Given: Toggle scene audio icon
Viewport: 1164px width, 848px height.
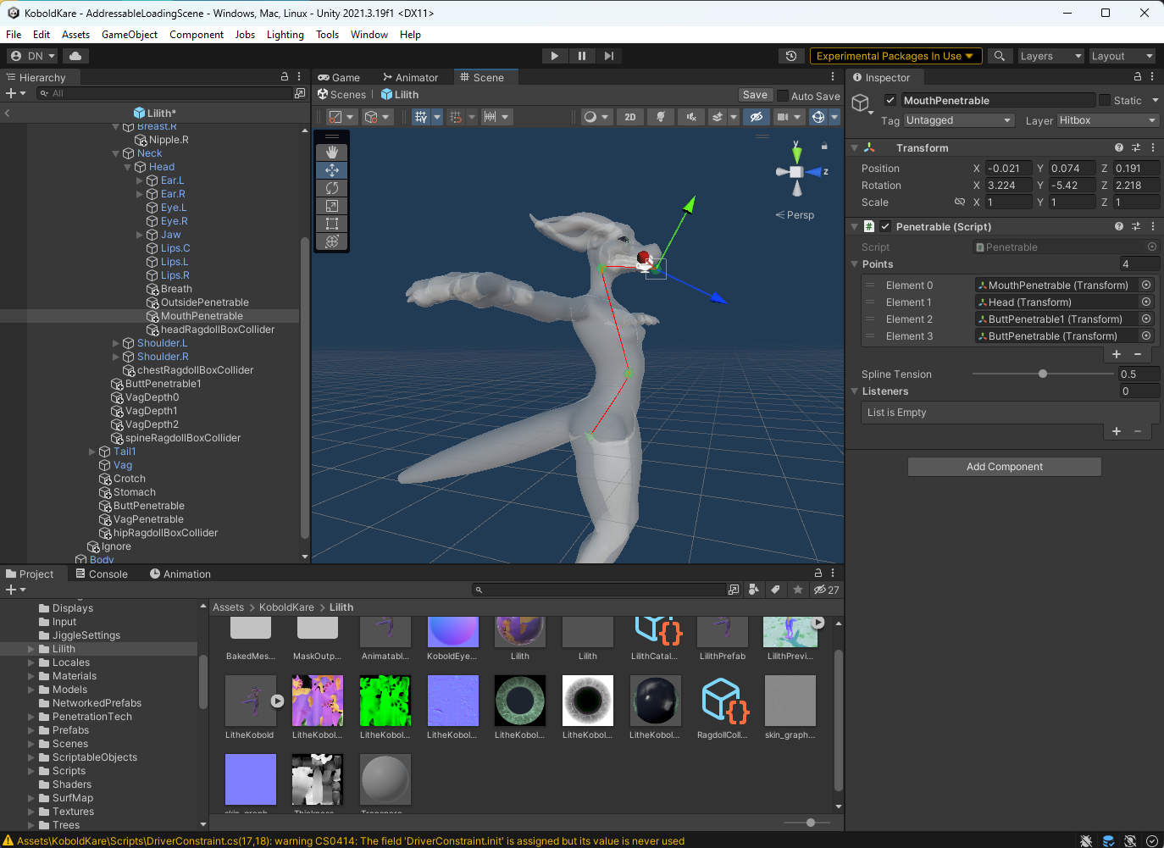Looking at the screenshot, I should pyautogui.click(x=691, y=117).
